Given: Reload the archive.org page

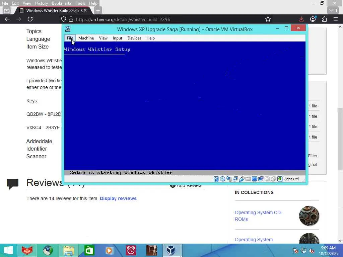Looking at the screenshot, I should pyautogui.click(x=30, y=19).
